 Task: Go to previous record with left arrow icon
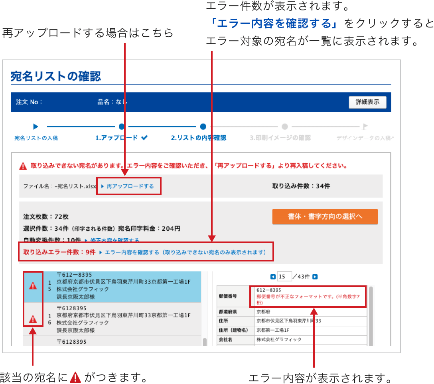273,277
